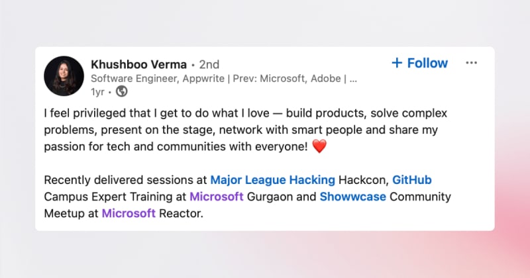
Task: Click the red heart emoji
Action: coord(319,146)
